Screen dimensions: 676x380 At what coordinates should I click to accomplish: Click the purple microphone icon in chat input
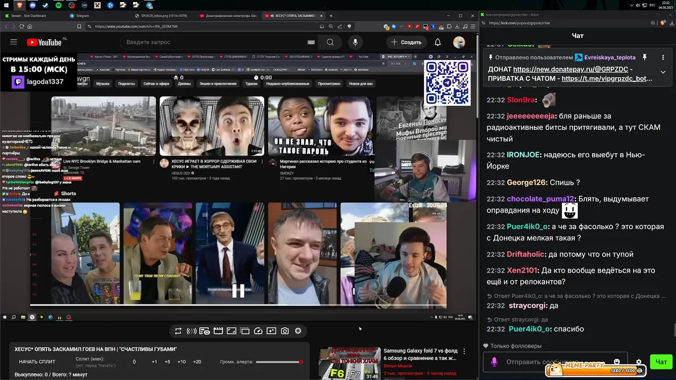pyautogui.click(x=494, y=362)
